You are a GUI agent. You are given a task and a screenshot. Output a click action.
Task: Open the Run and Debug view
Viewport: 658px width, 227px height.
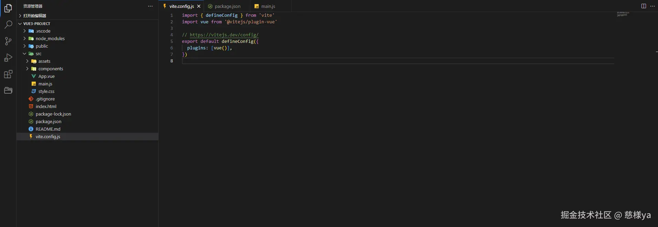(x=8, y=58)
